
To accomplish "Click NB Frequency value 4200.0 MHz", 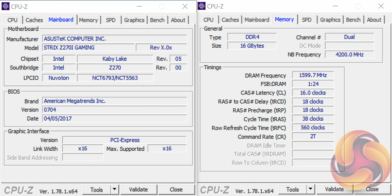I will point(350,55).
